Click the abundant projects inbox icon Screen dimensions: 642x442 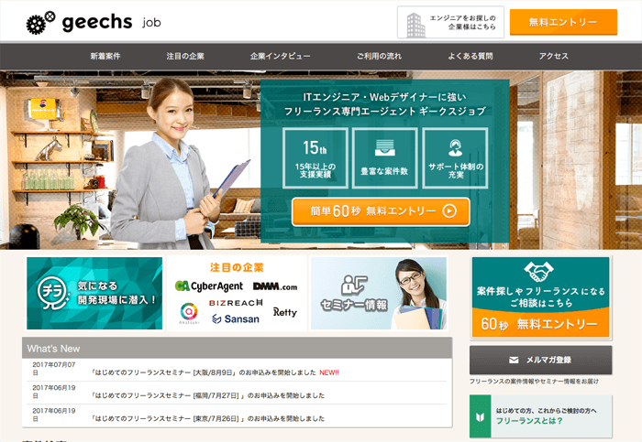[384, 147]
